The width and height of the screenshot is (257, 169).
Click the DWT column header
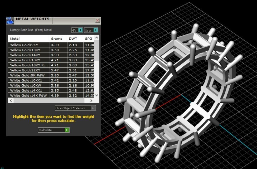click(x=75, y=39)
